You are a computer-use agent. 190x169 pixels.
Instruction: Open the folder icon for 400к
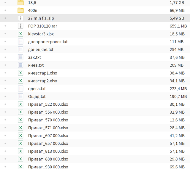20,10
